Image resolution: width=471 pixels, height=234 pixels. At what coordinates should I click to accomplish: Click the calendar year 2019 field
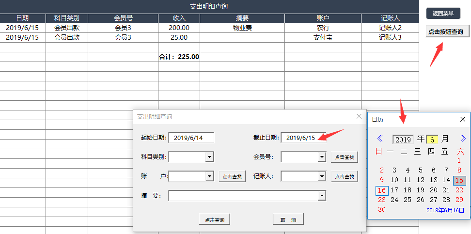pyautogui.click(x=403, y=140)
